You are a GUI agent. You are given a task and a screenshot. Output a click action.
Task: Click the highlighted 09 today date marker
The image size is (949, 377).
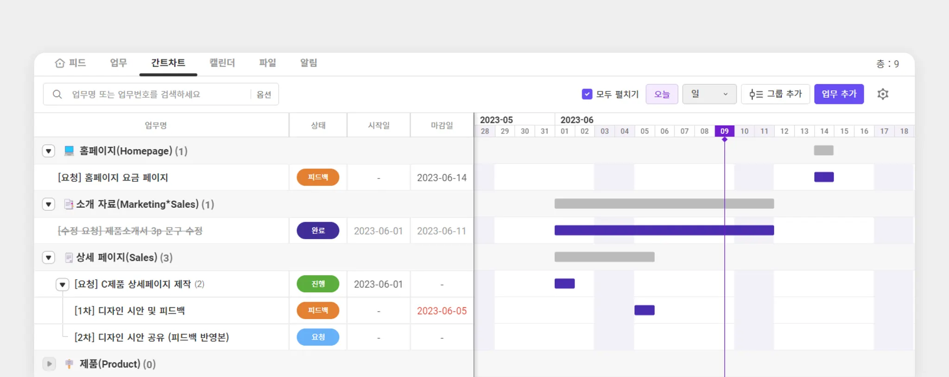724,131
